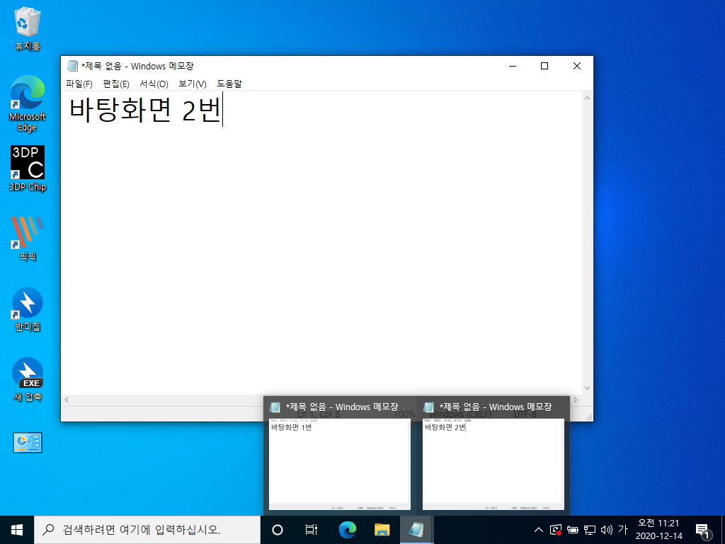
Task: Open File Explorer from the taskbar
Action: click(x=382, y=530)
